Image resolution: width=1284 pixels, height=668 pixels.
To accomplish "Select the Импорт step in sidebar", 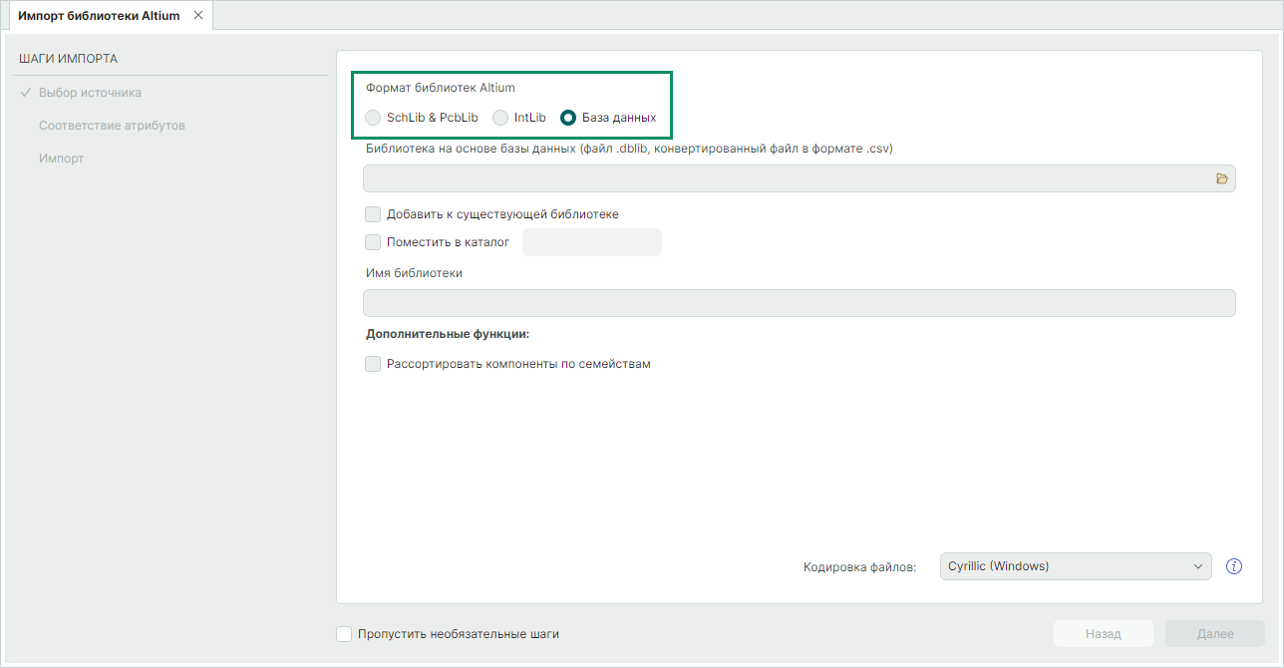I will pyautogui.click(x=61, y=159).
